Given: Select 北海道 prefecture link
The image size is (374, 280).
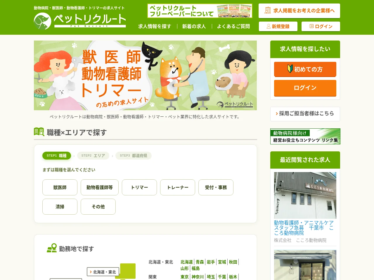Looking at the screenshot, I should coord(187,262).
